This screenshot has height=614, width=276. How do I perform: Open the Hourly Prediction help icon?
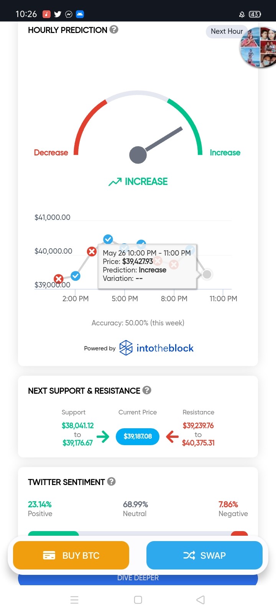tap(114, 30)
